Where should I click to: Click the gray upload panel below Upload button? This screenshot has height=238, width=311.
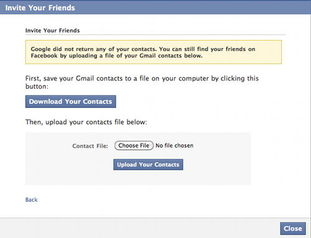[138, 178]
